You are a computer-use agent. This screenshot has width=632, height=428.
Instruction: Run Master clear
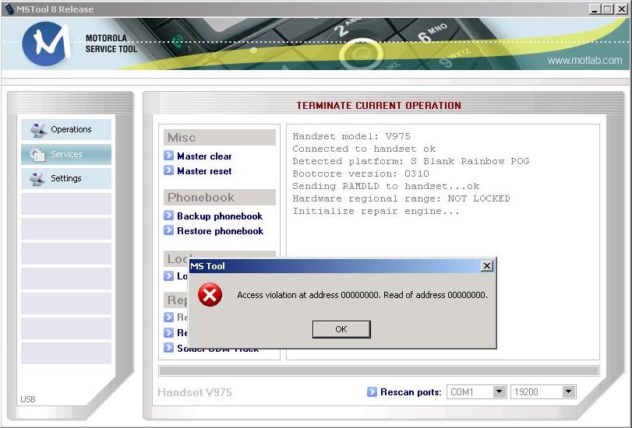point(204,156)
